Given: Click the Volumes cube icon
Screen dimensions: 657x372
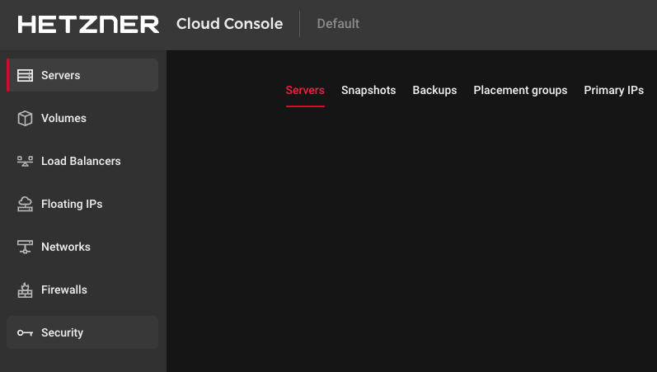Looking at the screenshot, I should coord(25,118).
